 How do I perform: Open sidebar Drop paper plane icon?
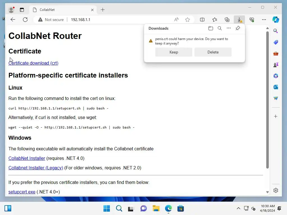pos(276,98)
